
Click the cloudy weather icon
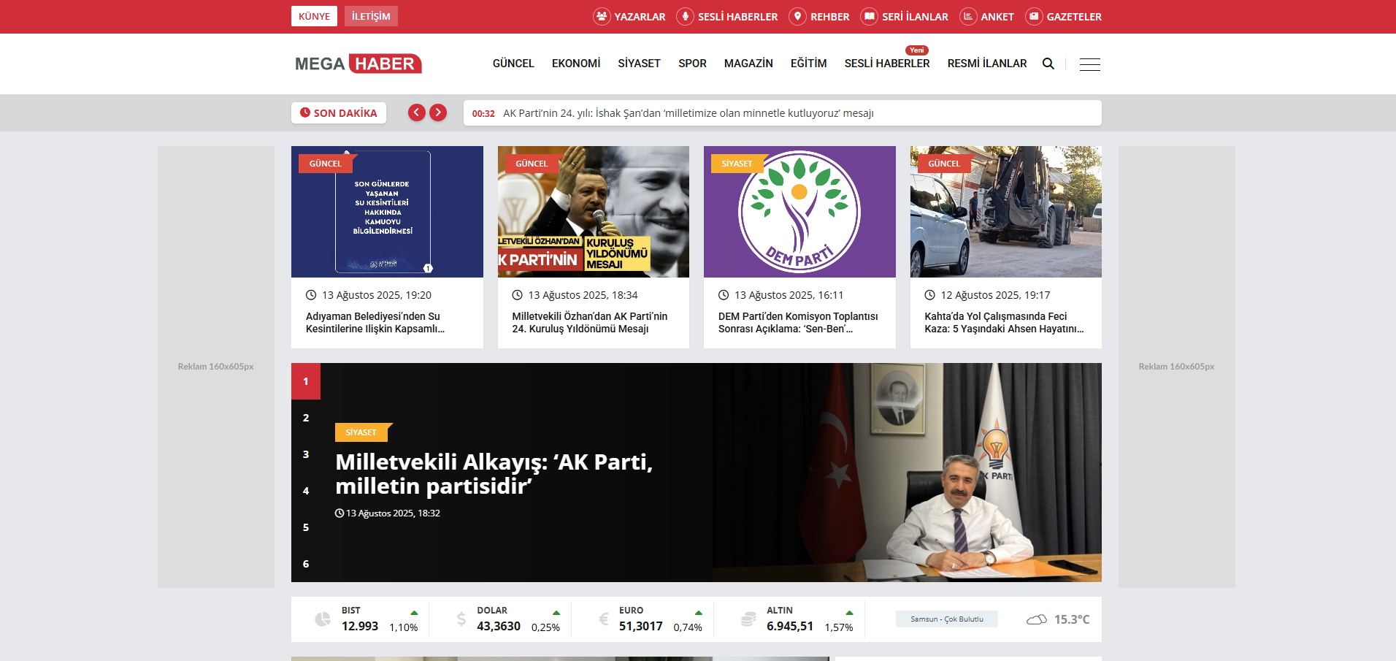tap(1037, 619)
